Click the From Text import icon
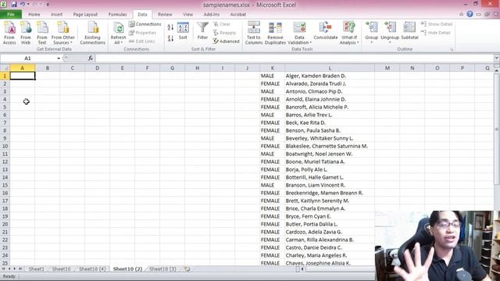This screenshot has width=500, height=281. [42, 33]
